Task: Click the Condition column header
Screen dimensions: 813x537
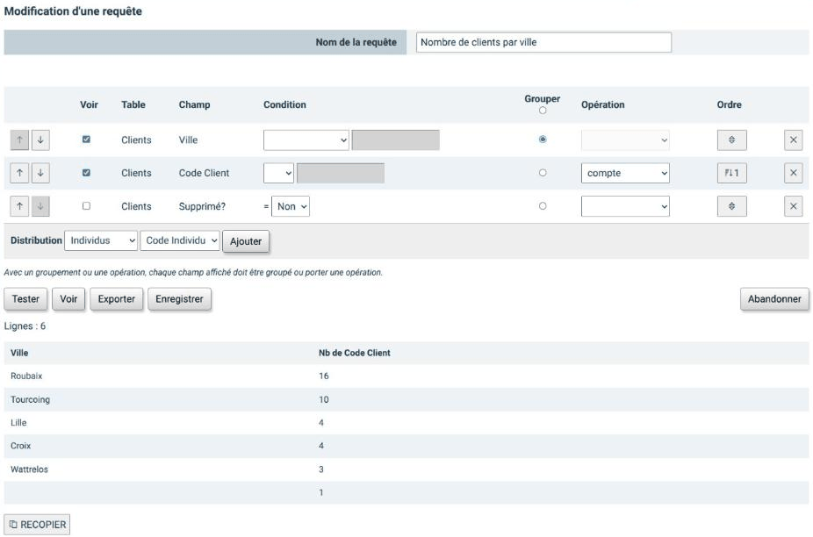Action: pyautogui.click(x=284, y=104)
